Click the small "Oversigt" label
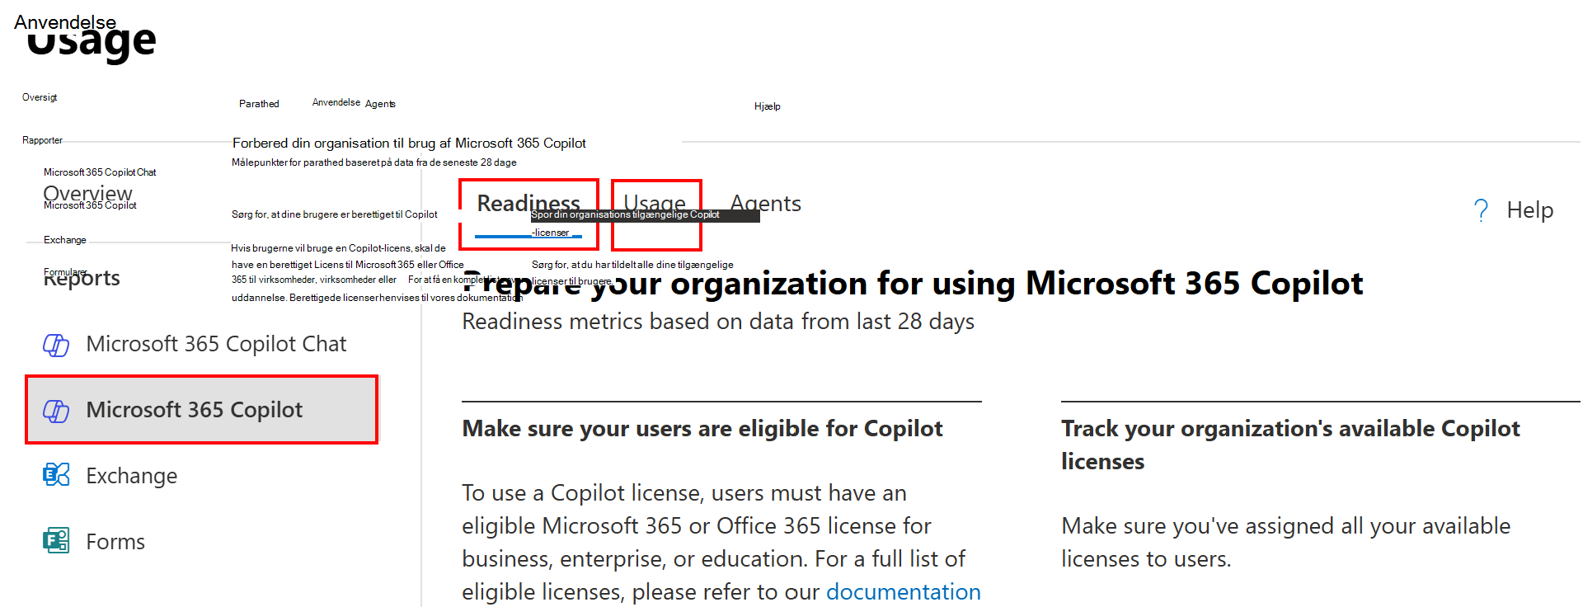 40,97
